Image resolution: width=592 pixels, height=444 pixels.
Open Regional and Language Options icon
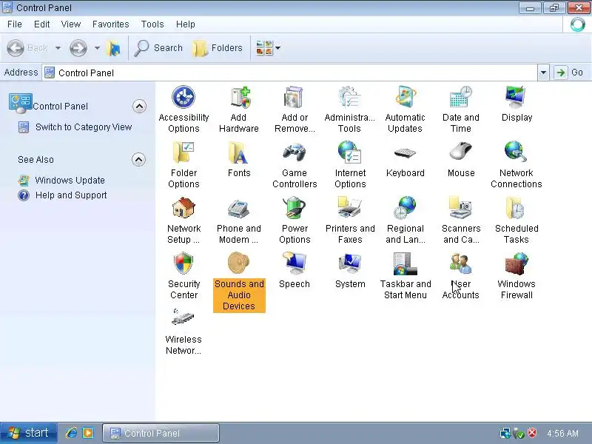(406, 208)
